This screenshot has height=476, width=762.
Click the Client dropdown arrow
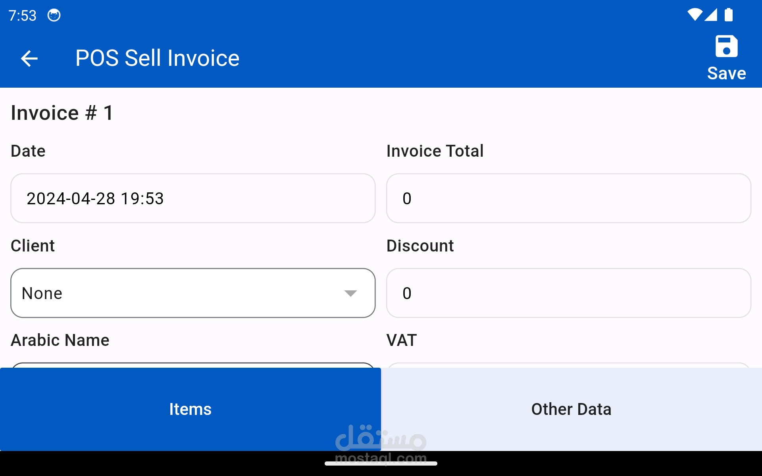point(350,293)
